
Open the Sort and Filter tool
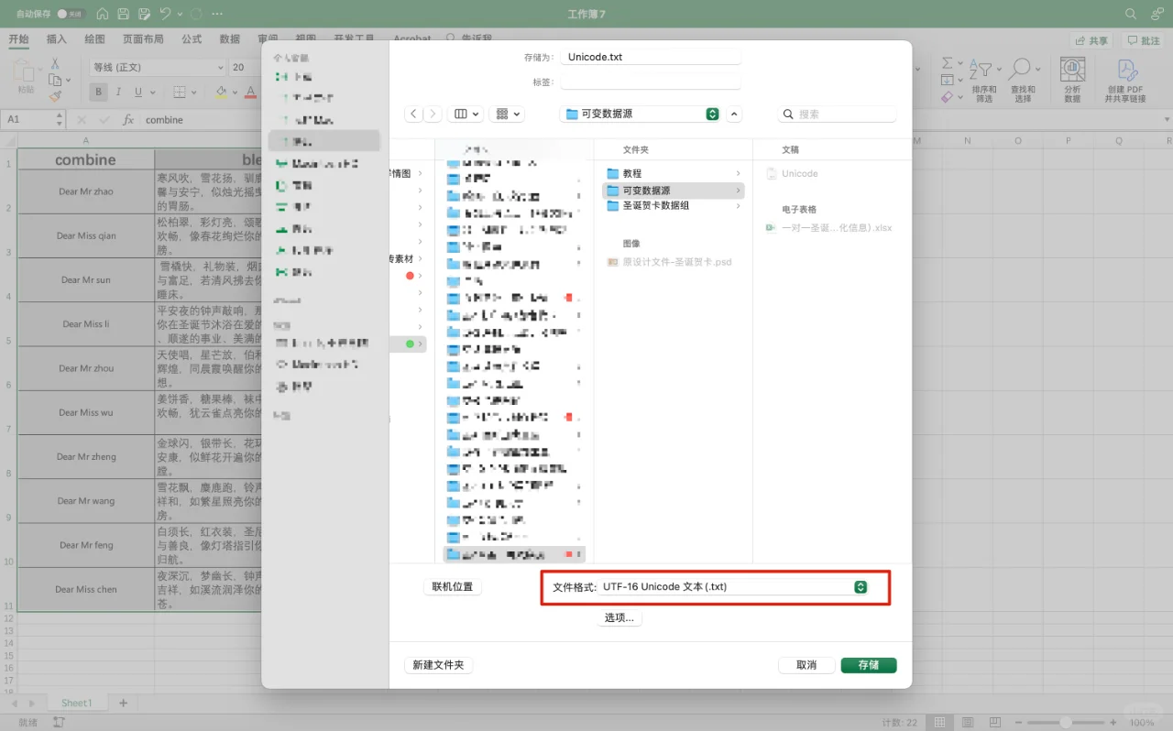983,79
